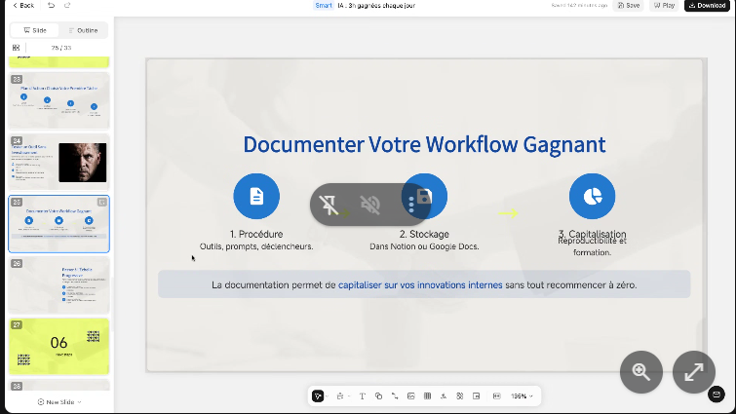Click the Play button
Viewport: 736px width, 414px height.
click(664, 5)
